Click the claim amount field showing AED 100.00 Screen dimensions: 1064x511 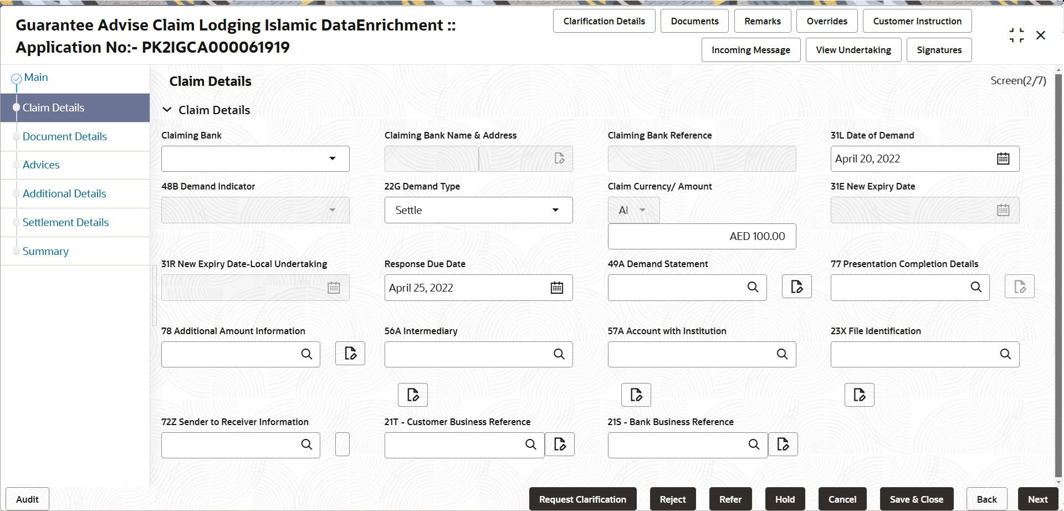(x=701, y=236)
